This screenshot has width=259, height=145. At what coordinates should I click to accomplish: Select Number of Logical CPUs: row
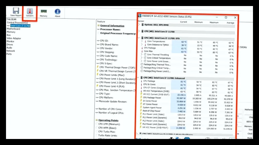pos(111,113)
